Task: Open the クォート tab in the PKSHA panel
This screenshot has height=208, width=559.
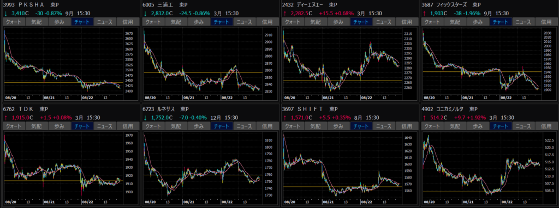Action: [14, 22]
